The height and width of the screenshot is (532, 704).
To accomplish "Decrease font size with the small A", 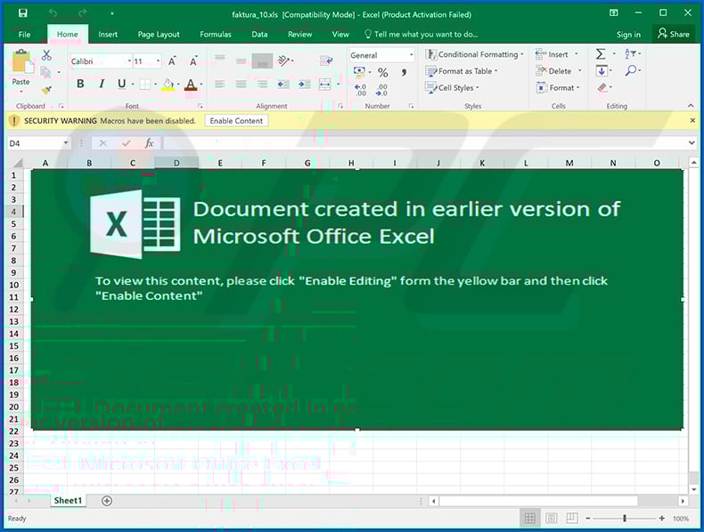I will point(193,61).
